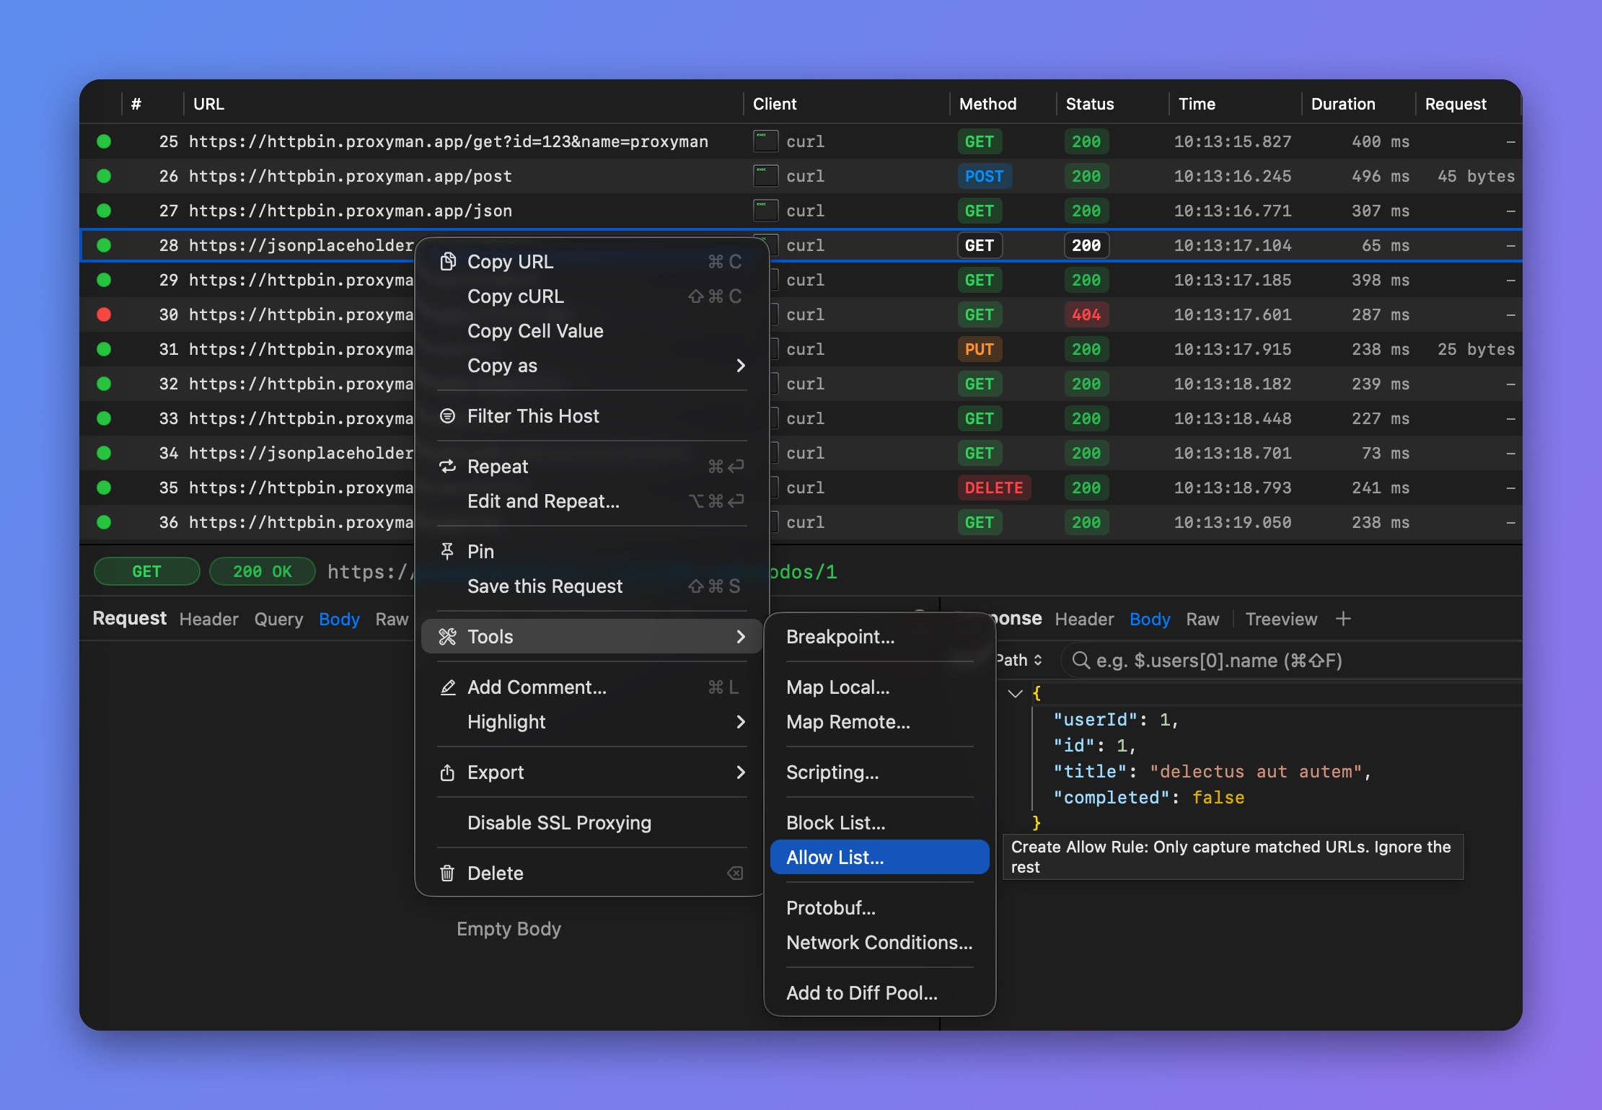The image size is (1602, 1110).
Task: Click the Add Comment pencil icon
Action: pyautogui.click(x=448, y=687)
